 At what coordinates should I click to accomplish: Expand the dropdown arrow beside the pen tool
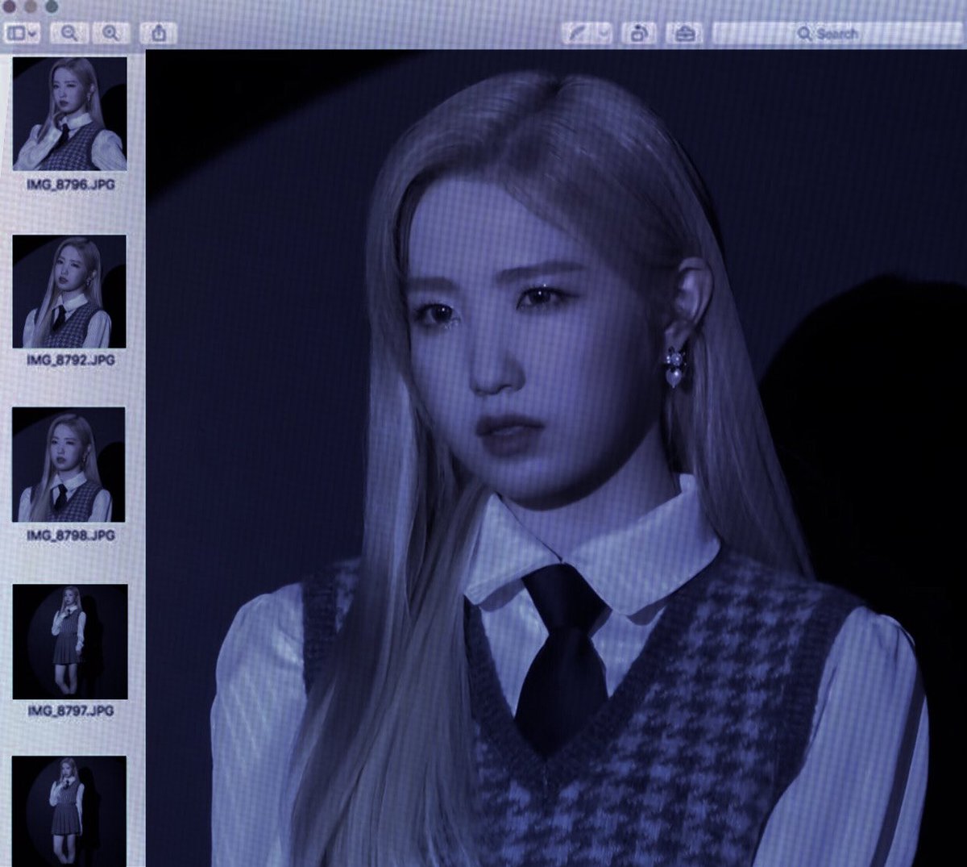pos(604,33)
